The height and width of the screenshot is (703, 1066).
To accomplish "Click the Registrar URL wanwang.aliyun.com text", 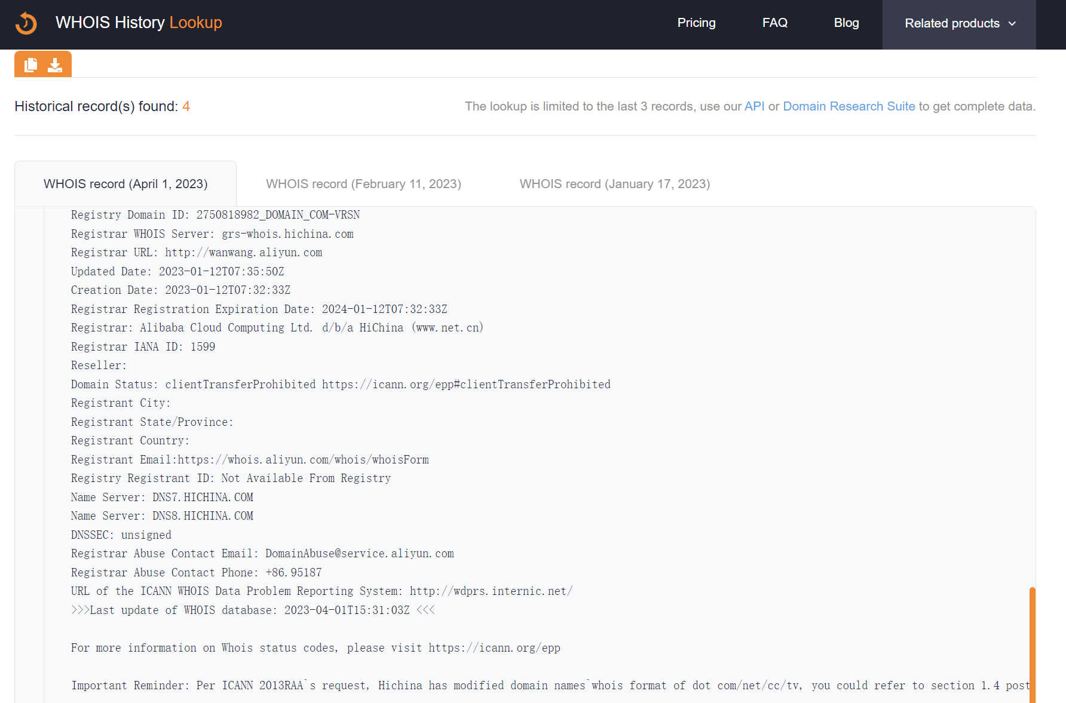I will point(243,253).
